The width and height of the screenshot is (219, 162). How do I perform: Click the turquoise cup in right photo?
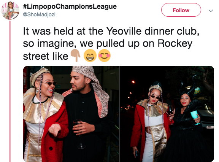(x=195, y=117)
